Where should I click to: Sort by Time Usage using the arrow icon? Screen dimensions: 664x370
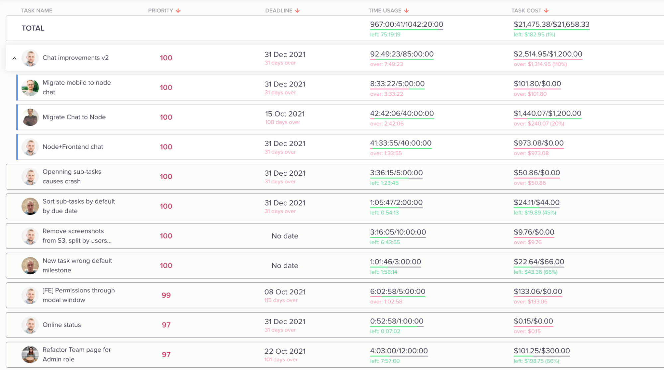407,11
